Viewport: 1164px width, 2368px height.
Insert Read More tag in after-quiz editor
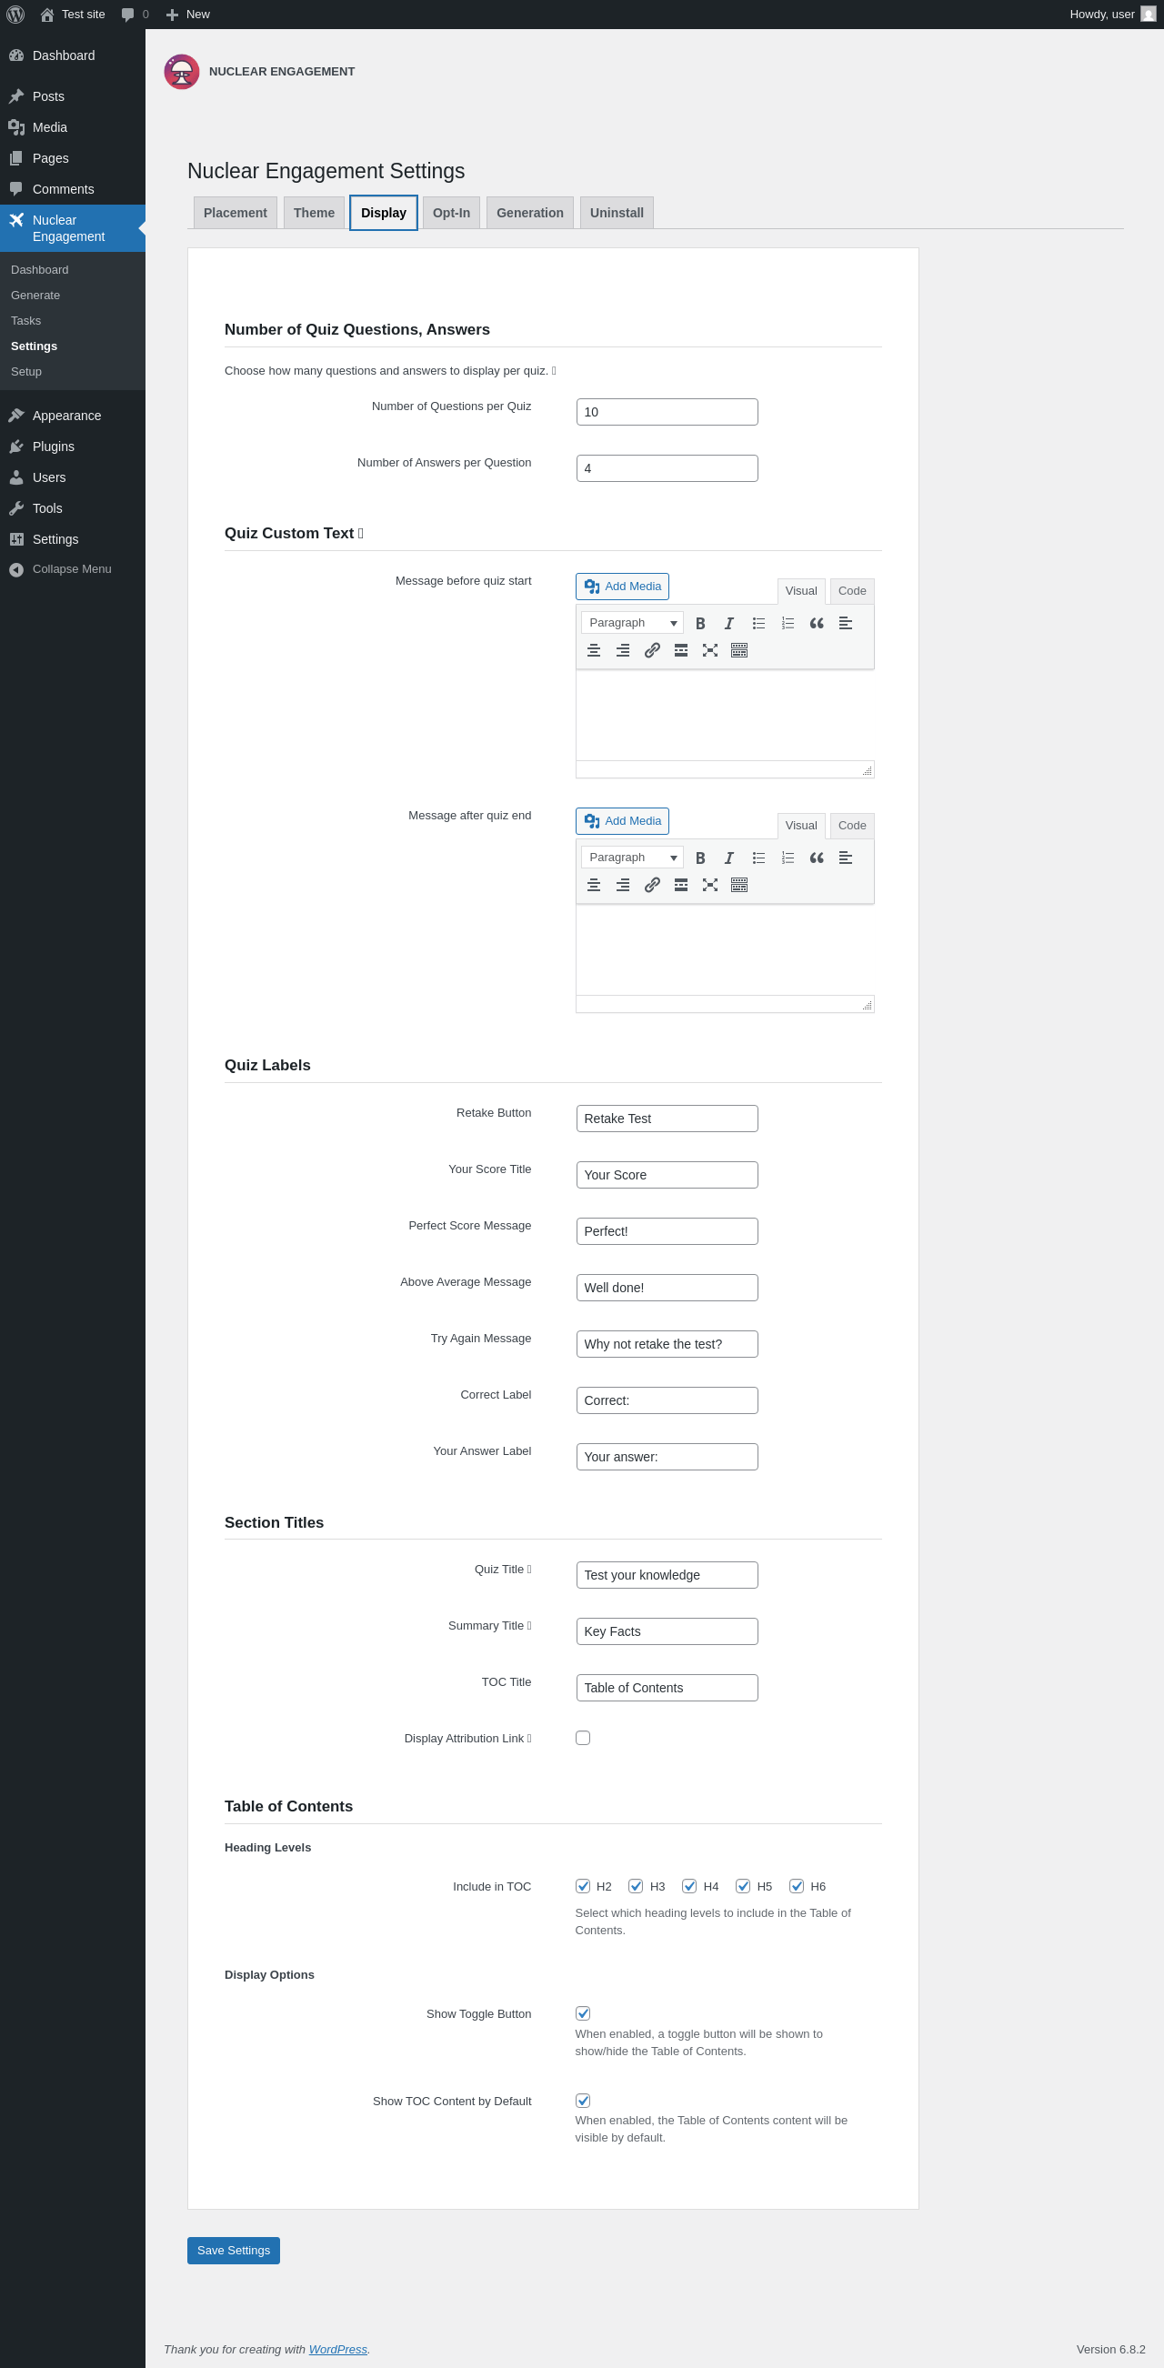coord(681,885)
